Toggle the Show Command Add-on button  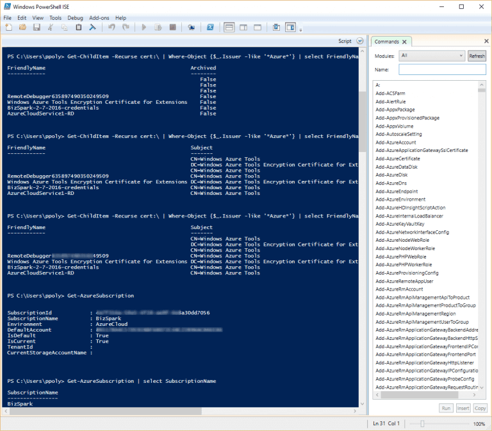coord(290,28)
